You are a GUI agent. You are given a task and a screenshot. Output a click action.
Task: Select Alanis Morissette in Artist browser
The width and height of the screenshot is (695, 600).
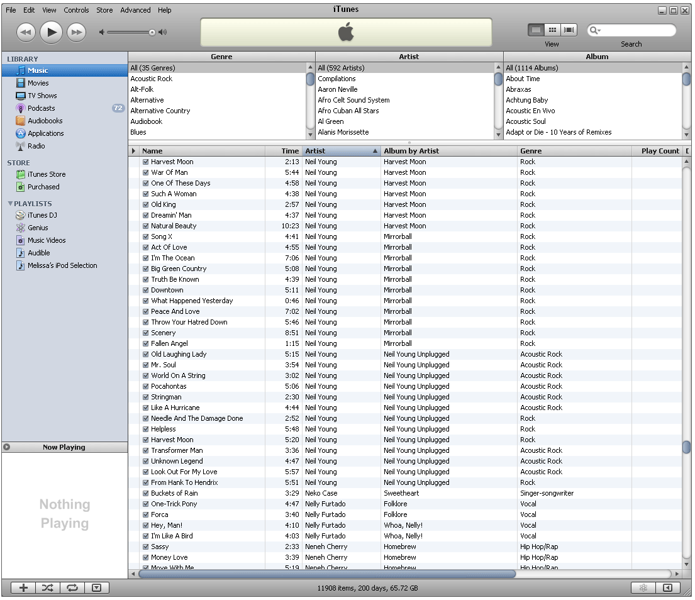coord(343,132)
